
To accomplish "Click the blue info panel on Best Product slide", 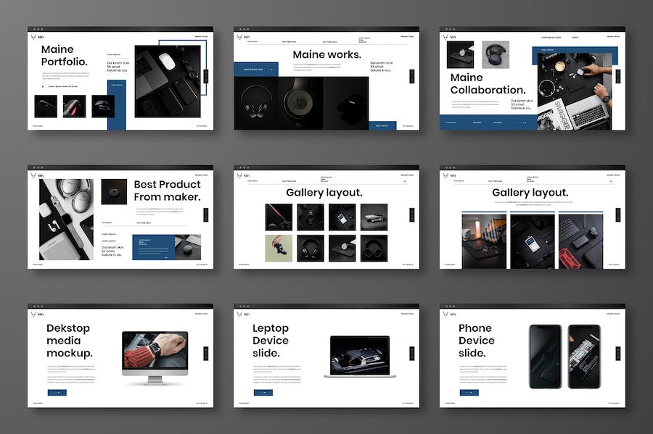I will pos(152,247).
